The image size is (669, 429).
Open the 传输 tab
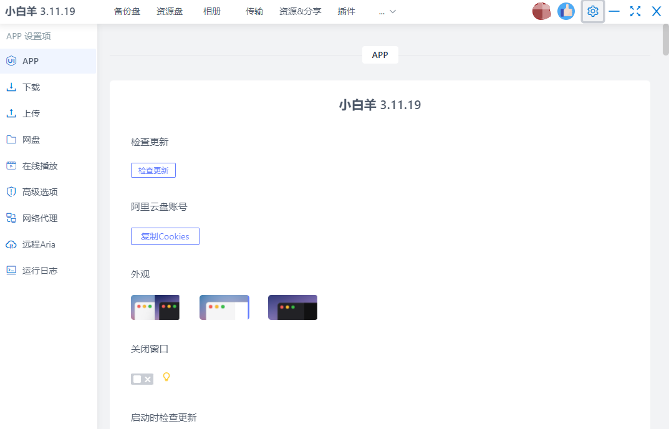click(x=254, y=11)
